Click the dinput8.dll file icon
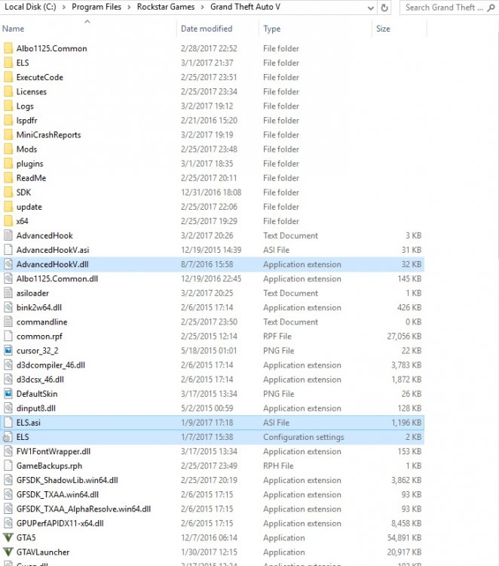This screenshot has height=566, width=499. [8, 408]
